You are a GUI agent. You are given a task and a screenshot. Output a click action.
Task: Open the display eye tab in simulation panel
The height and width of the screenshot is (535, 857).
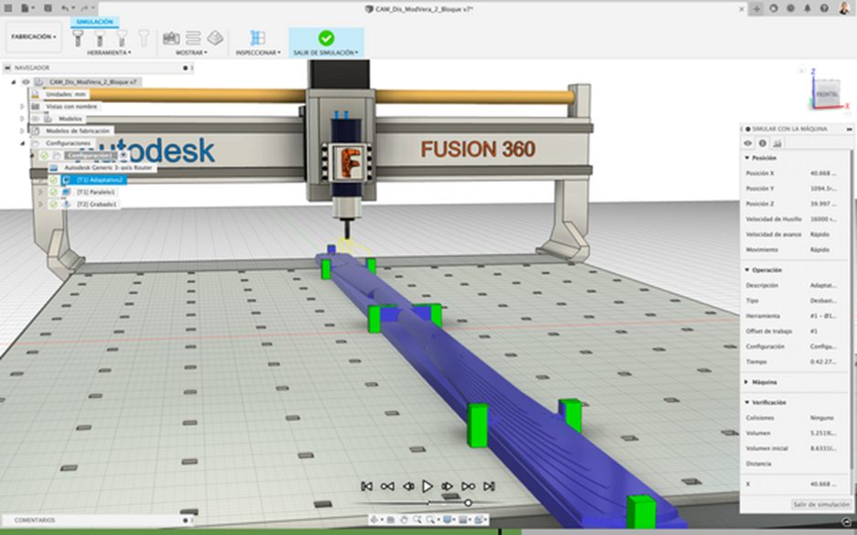click(748, 143)
